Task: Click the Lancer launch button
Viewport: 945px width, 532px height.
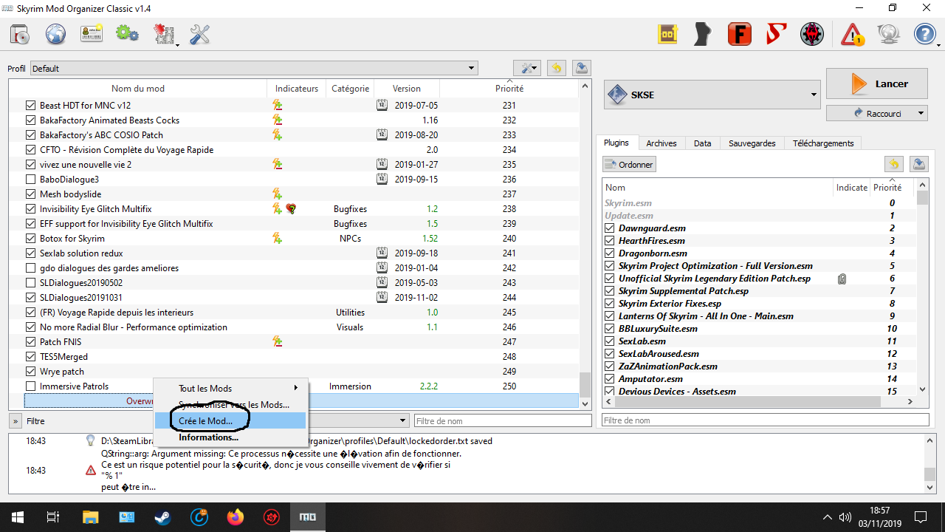Action: [x=876, y=83]
